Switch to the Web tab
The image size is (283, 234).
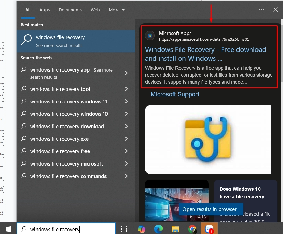click(95, 10)
